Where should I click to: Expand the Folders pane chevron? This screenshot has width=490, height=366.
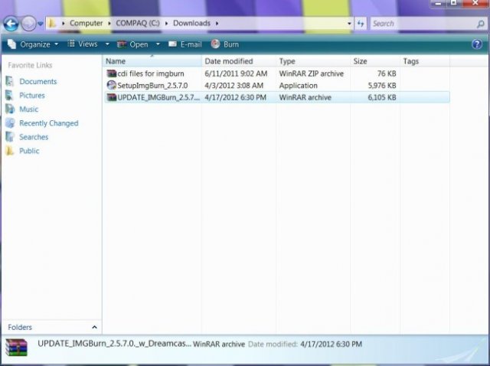(x=94, y=327)
